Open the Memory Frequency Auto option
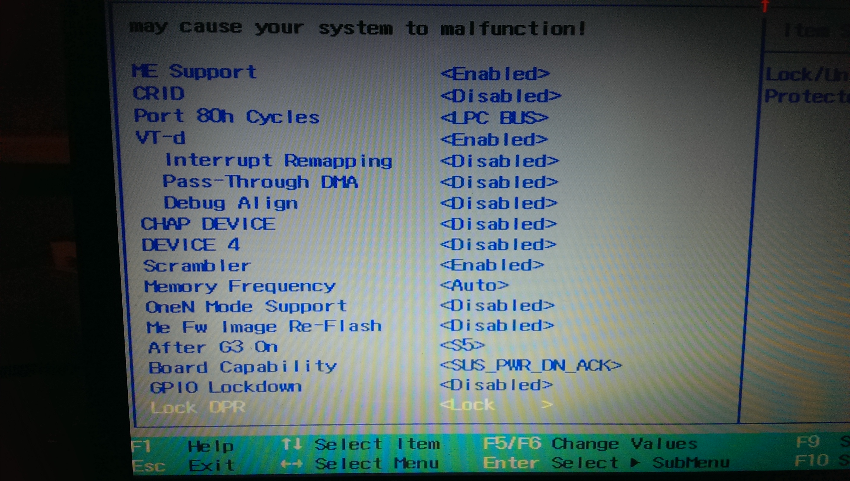The height and width of the screenshot is (481, 850). click(474, 285)
